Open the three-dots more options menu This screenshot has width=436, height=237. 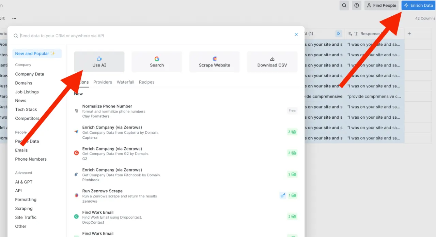[x=14, y=18]
